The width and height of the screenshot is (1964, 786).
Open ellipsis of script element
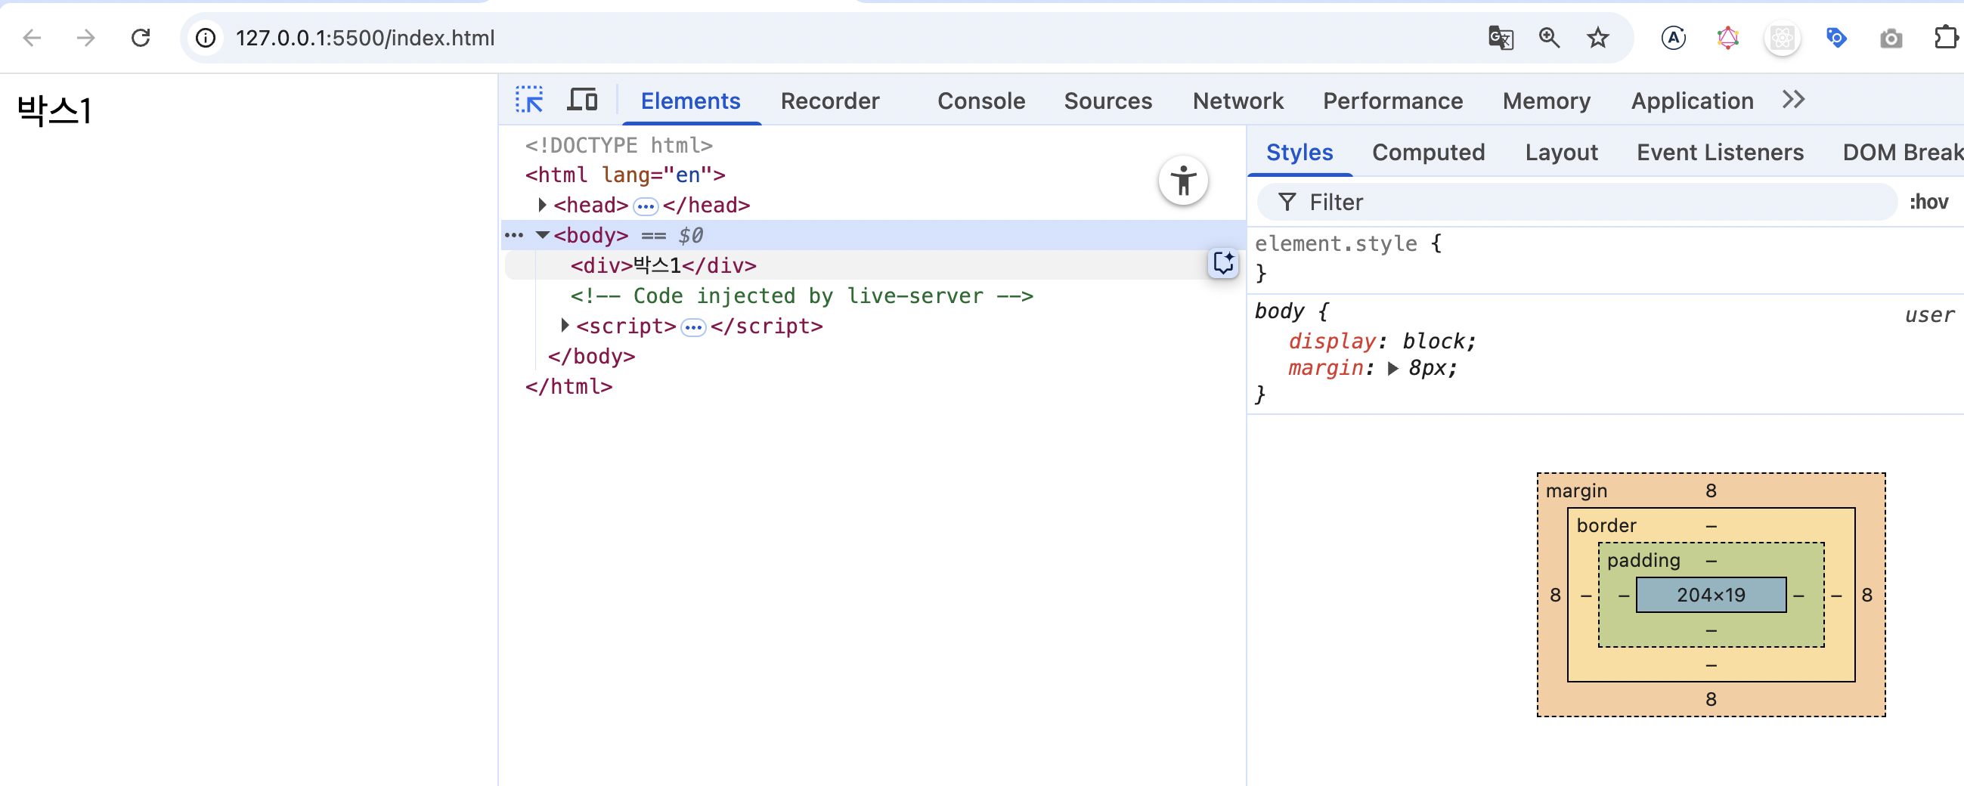point(693,327)
